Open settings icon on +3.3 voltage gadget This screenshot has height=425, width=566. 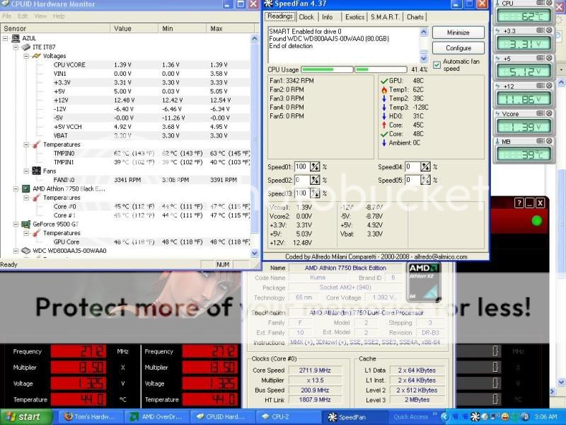(x=541, y=30)
